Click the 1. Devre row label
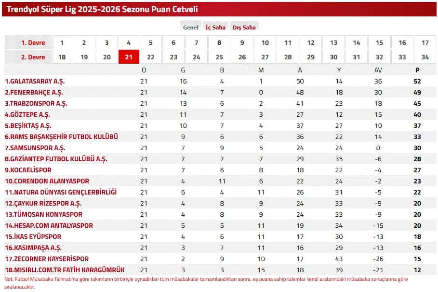438x292 pixels. point(33,42)
